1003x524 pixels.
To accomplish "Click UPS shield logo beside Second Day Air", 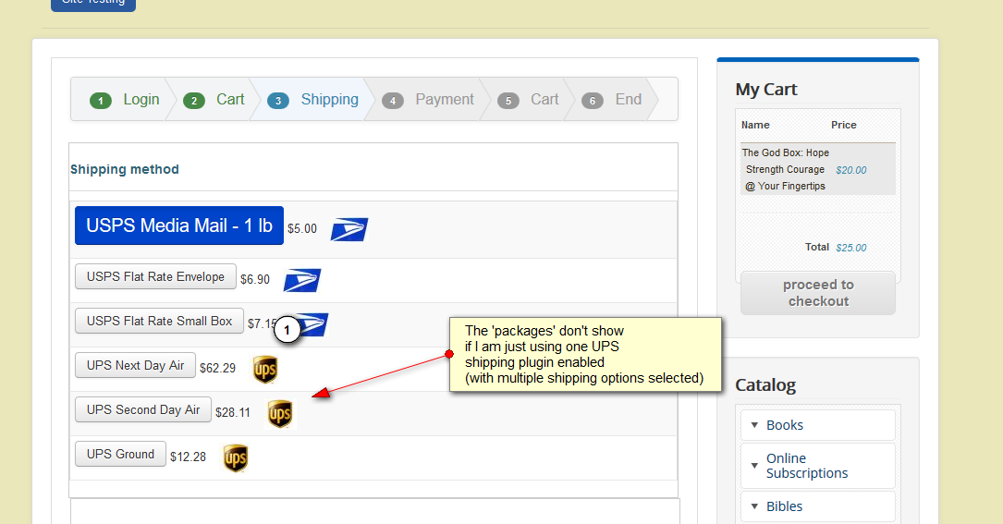I will pos(279,413).
